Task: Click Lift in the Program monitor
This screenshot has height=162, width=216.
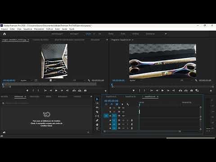Action: pyautogui.click(x=180, y=90)
